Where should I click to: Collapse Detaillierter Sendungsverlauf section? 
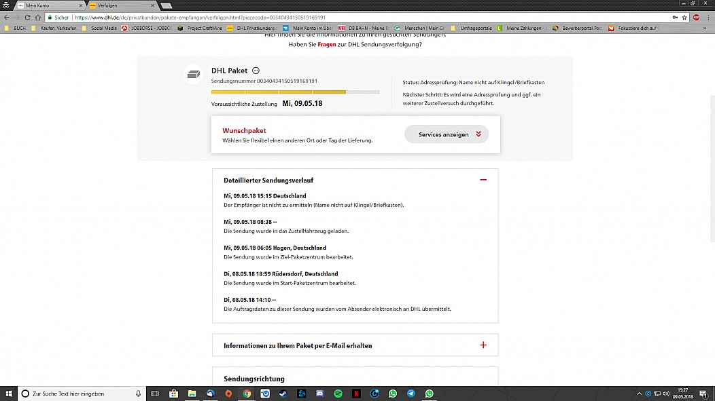[483, 180]
